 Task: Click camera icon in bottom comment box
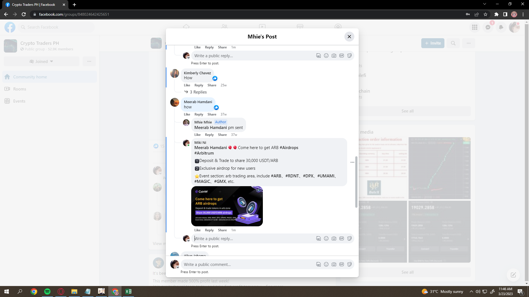[334, 264]
